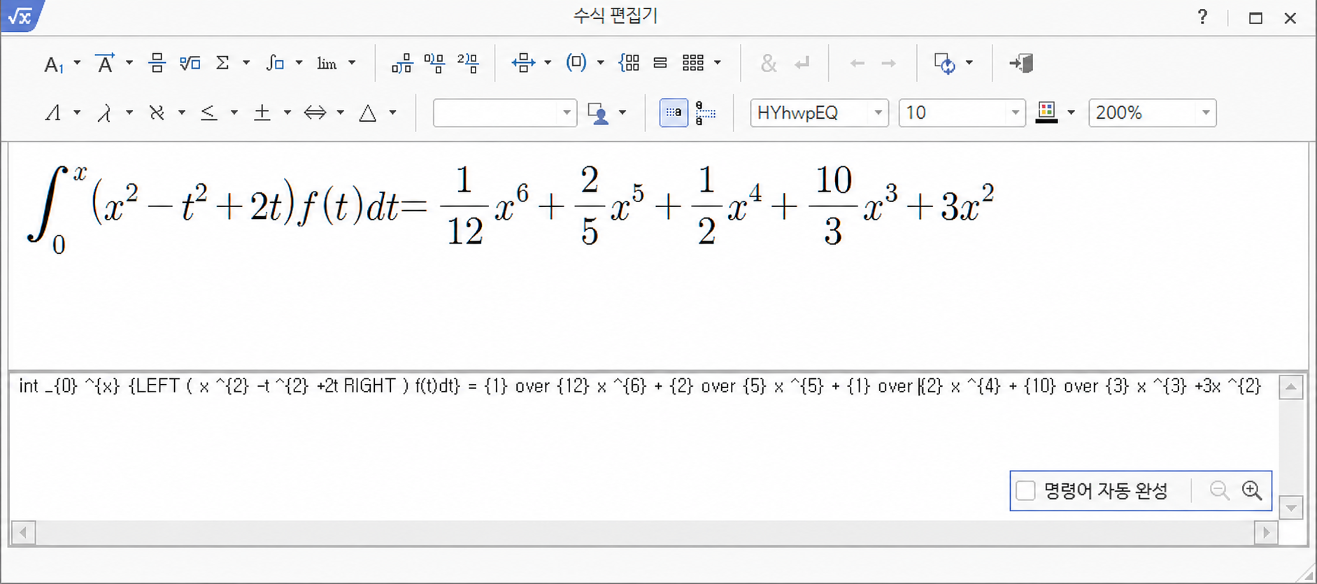
Task: Click the subscript/superscript template icon
Action: click(x=54, y=64)
